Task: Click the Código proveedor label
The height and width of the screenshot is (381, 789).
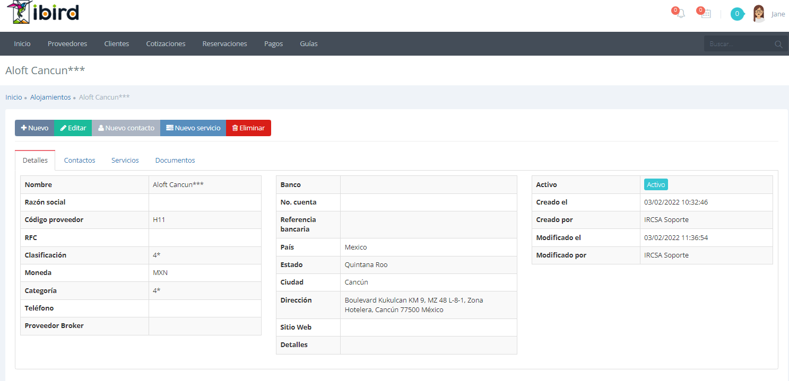Action: coord(54,220)
